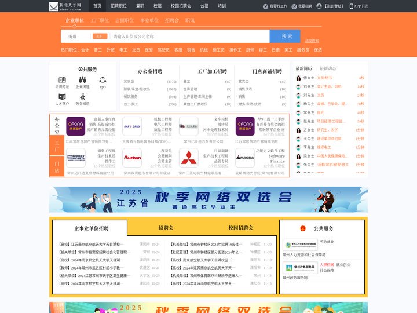Select the 工厂职位 search tab
The height and width of the screenshot is (313, 417).
click(x=100, y=20)
